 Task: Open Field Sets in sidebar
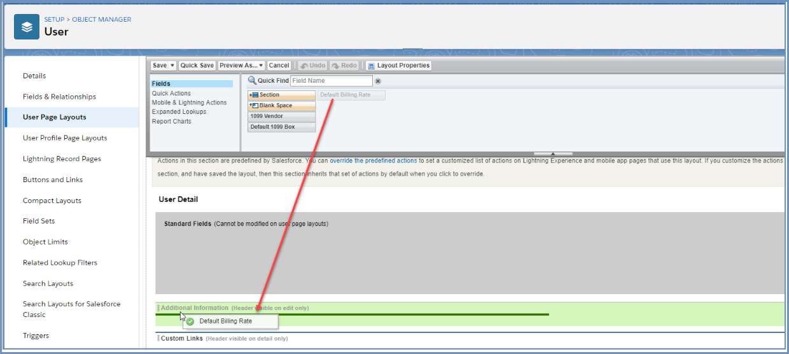pos(39,221)
